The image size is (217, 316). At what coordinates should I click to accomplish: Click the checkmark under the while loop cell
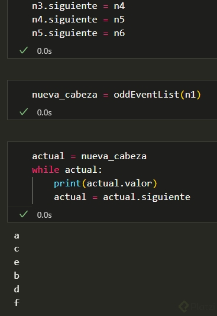click(x=24, y=214)
